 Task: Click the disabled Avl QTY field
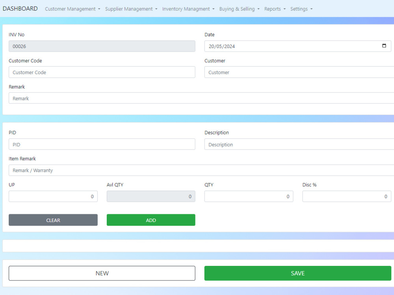pos(151,196)
